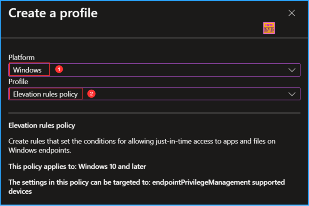Select the Platform dropdown chevron

tap(291, 69)
